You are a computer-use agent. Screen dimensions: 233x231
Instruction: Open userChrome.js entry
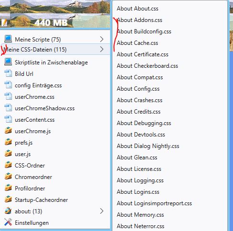pos(55,131)
